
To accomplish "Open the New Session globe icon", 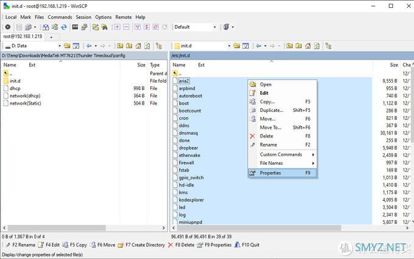I will pyautogui.click(x=226, y=27).
